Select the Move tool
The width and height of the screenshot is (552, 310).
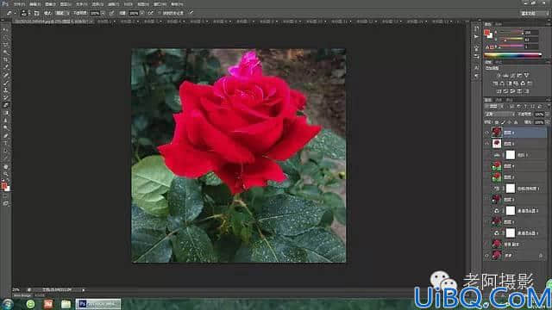[6, 29]
